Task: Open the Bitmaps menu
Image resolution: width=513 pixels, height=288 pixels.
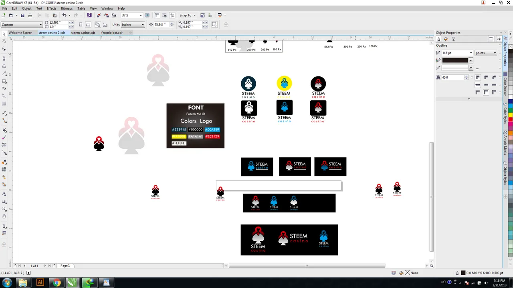Action: tap(67, 8)
